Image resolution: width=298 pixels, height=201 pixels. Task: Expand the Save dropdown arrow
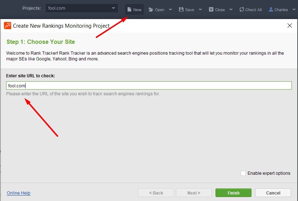click(x=200, y=9)
